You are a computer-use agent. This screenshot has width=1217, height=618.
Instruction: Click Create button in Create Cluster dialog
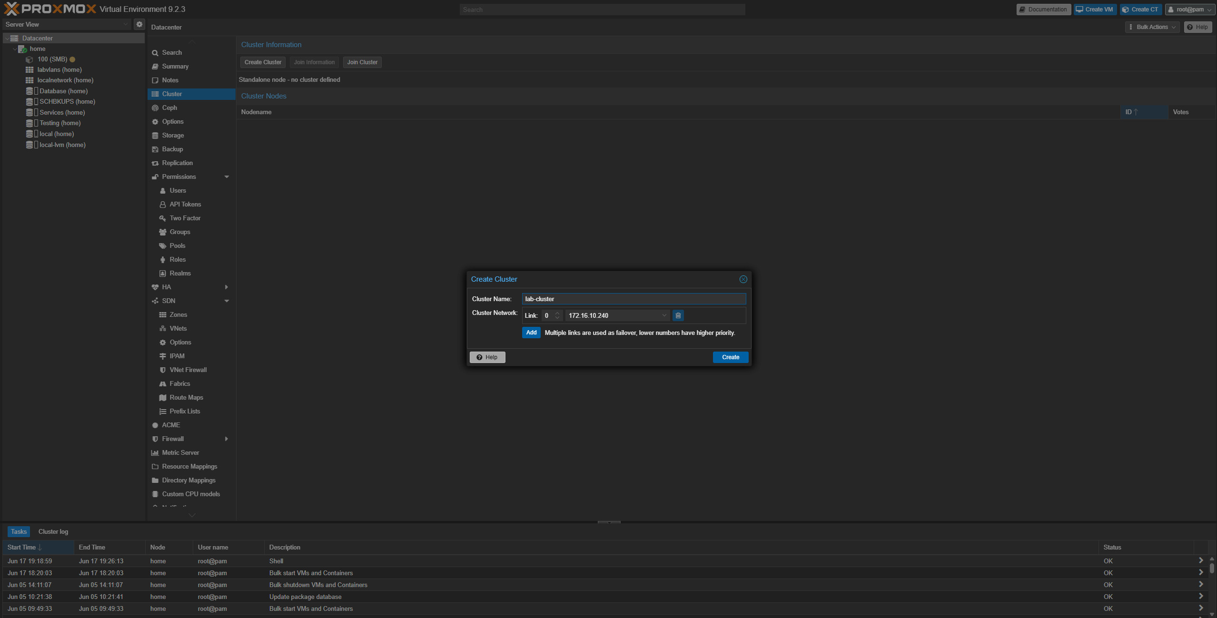tap(730, 357)
